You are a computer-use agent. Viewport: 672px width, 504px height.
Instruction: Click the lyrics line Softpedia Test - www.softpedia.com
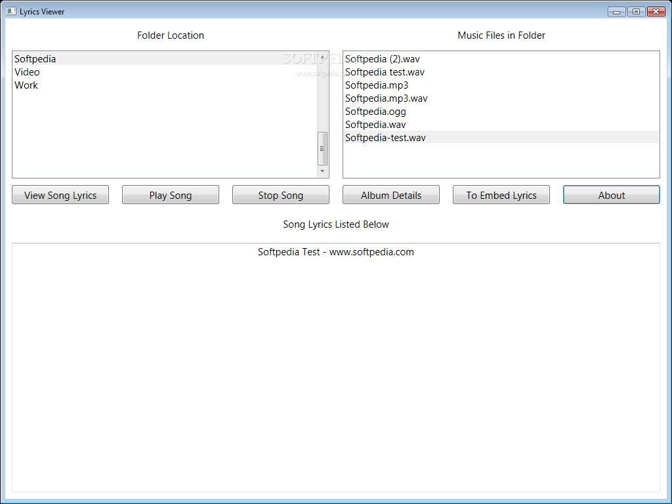[x=336, y=252]
